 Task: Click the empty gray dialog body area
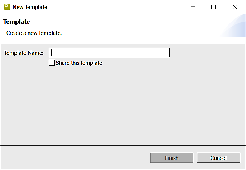click(122, 108)
